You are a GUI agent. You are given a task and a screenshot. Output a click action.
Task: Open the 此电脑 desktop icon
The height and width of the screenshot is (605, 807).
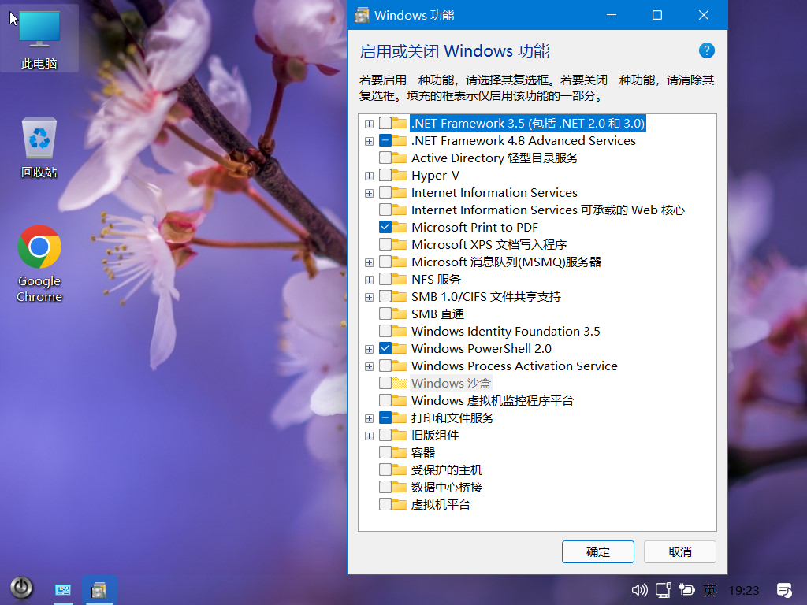click(39, 39)
